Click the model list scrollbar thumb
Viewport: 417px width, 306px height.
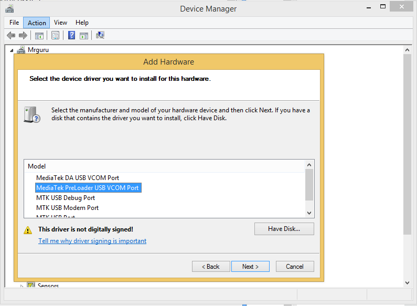point(309,185)
